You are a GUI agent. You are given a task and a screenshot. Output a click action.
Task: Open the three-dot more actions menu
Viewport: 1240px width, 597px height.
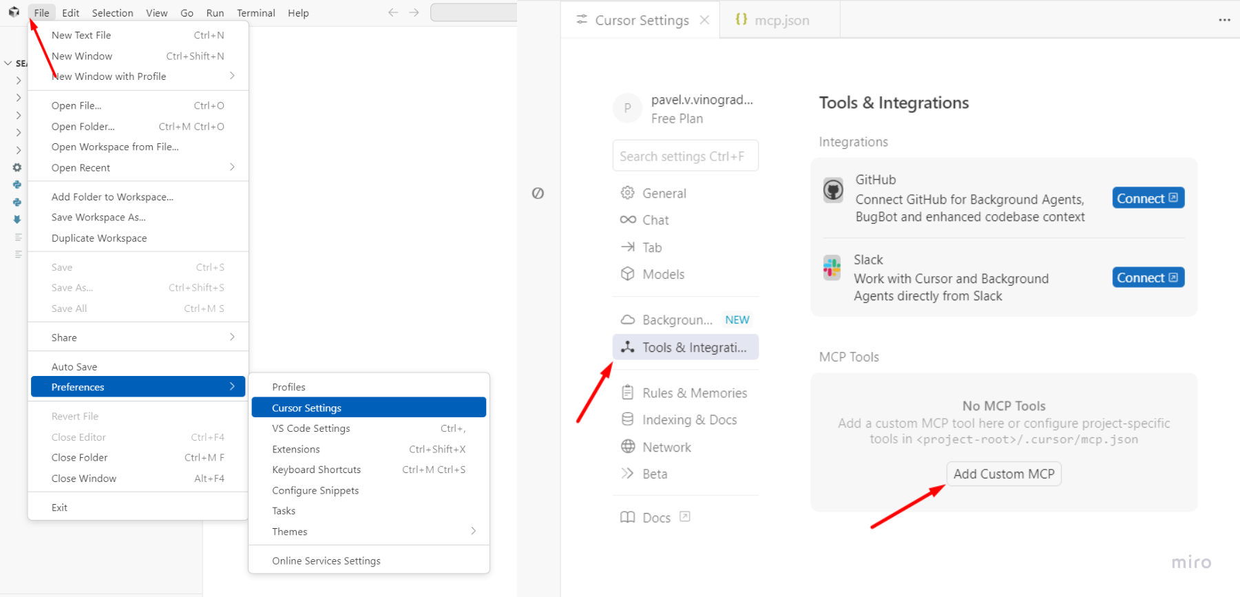1224,20
